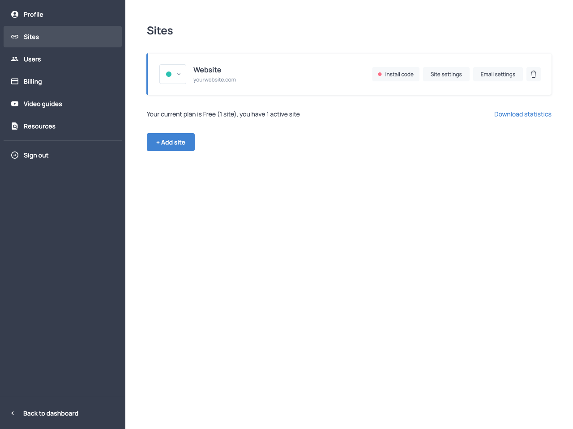Click the Profile person icon in sidebar

15,14
